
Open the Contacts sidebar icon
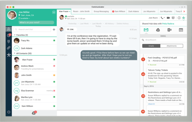[9, 29]
